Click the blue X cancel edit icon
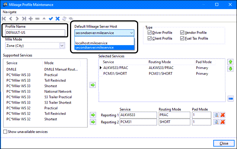Image resolution: width=237 pixels, height=149 pixels. (x=57, y=18)
